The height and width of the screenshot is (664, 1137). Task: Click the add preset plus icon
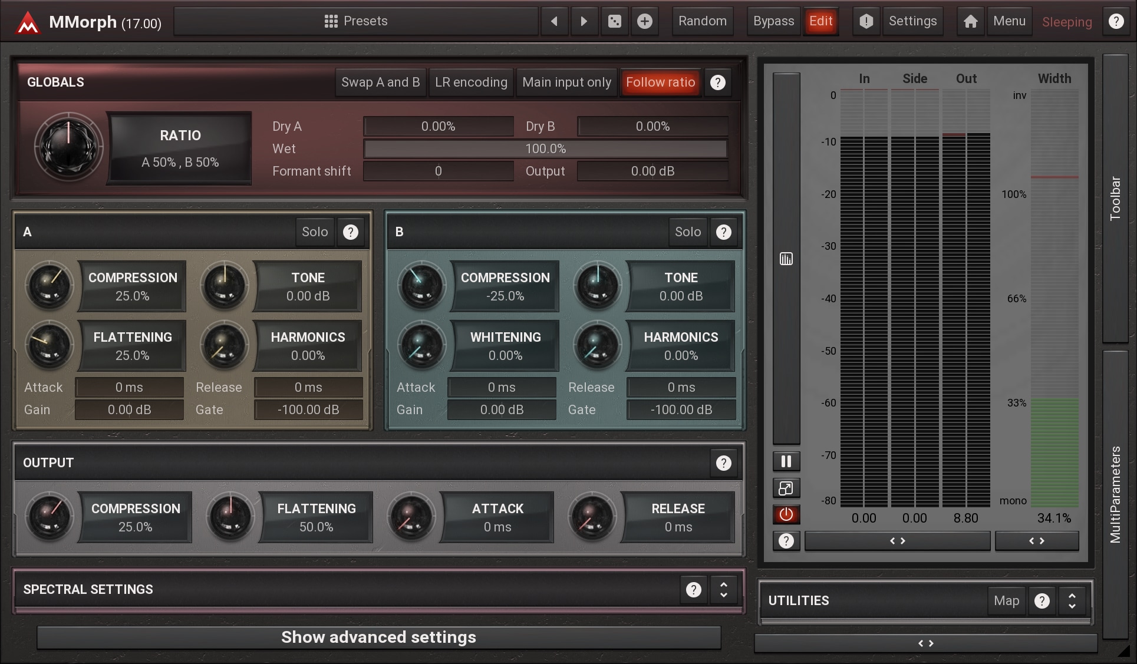(x=645, y=21)
